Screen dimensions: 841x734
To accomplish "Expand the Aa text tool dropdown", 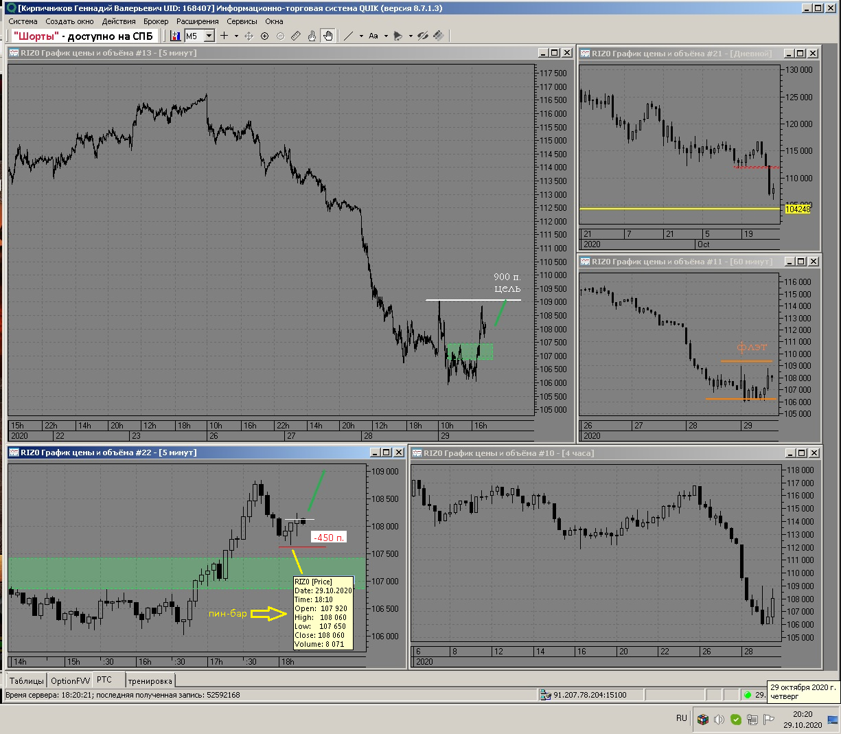I will [x=386, y=36].
